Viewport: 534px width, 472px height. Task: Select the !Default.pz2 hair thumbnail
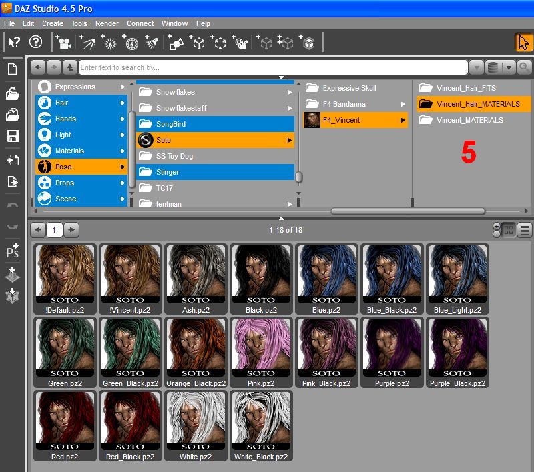[x=65, y=279]
